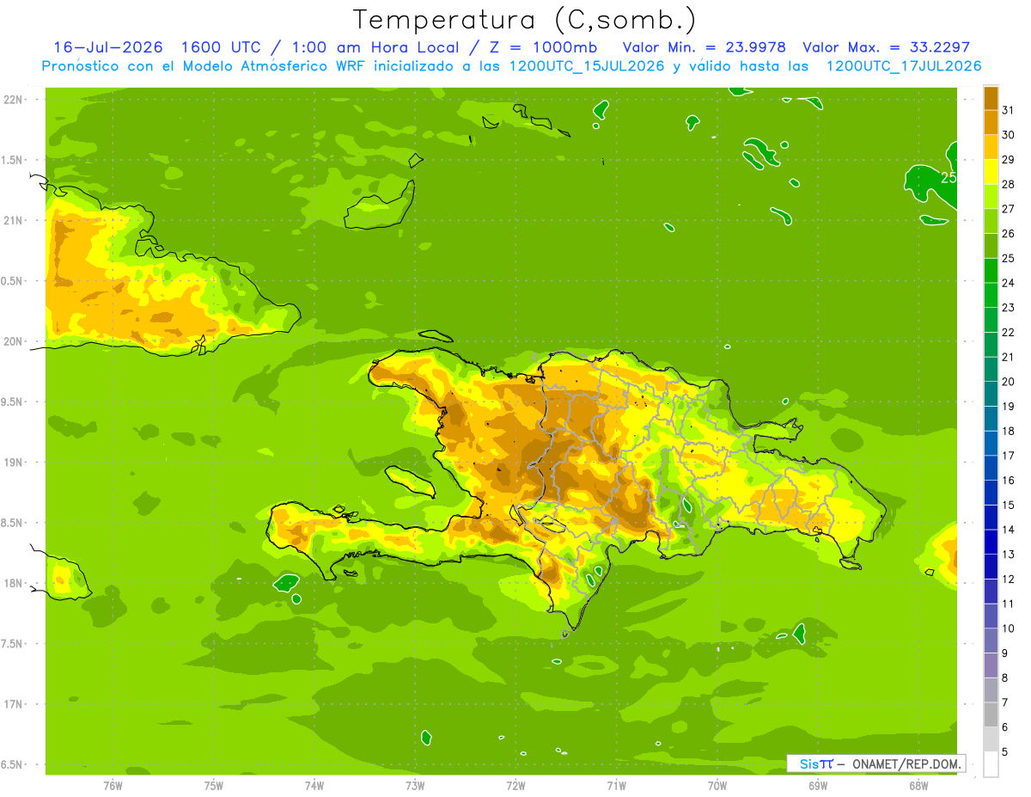This screenshot has height=797, width=1031.
Task: Click the "18N" latitude axis label
Action: pyautogui.click(x=13, y=583)
